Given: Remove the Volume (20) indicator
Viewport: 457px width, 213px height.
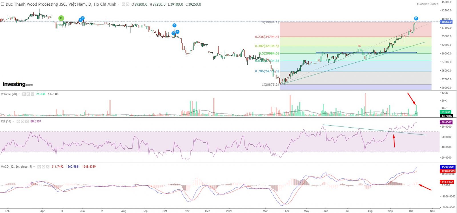Looking at the screenshot, I should (x=33, y=94).
